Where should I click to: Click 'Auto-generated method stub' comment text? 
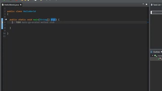click(x=38, y=22)
